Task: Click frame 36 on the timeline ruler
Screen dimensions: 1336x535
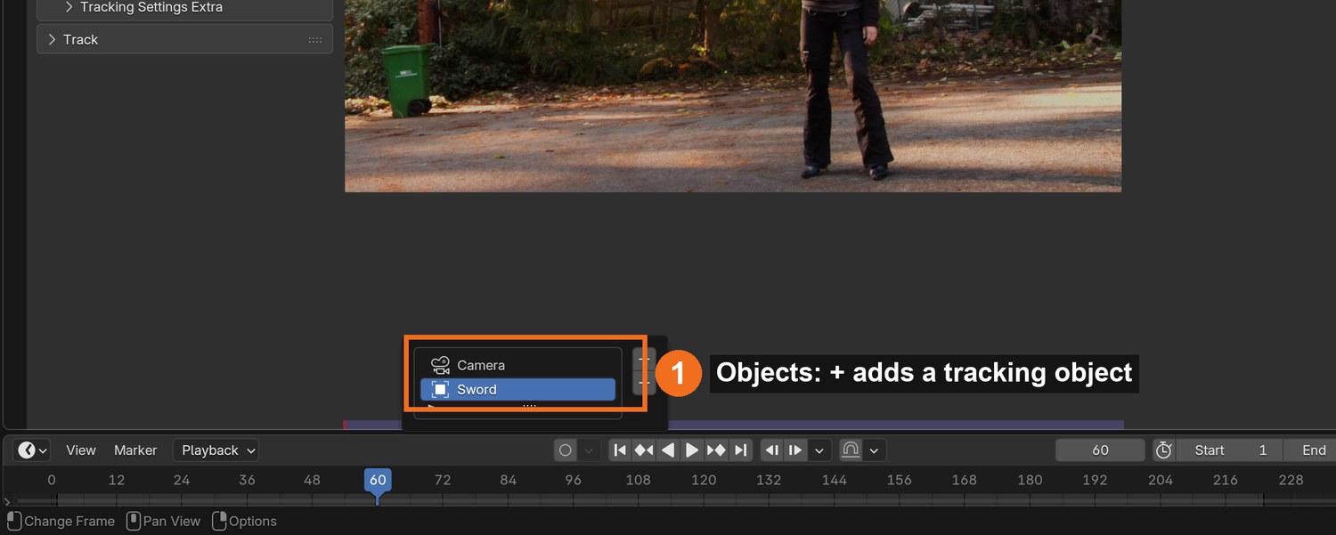Action: [247, 480]
